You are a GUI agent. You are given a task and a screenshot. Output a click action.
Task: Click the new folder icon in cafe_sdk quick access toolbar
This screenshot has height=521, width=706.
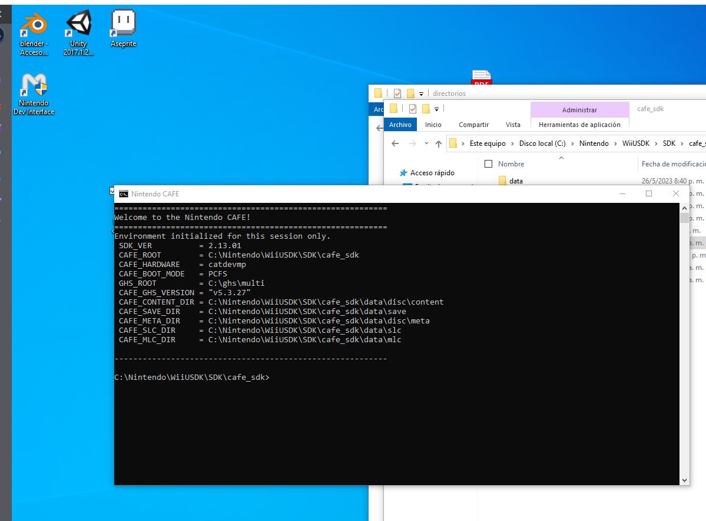[426, 108]
